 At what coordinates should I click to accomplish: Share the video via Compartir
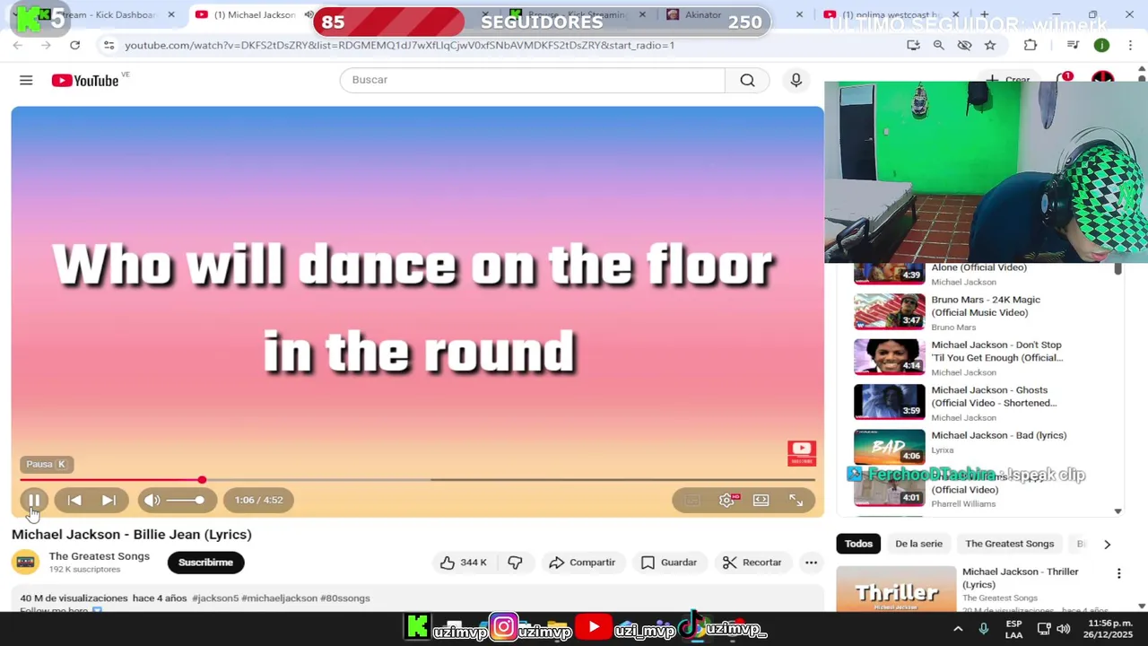point(582,563)
